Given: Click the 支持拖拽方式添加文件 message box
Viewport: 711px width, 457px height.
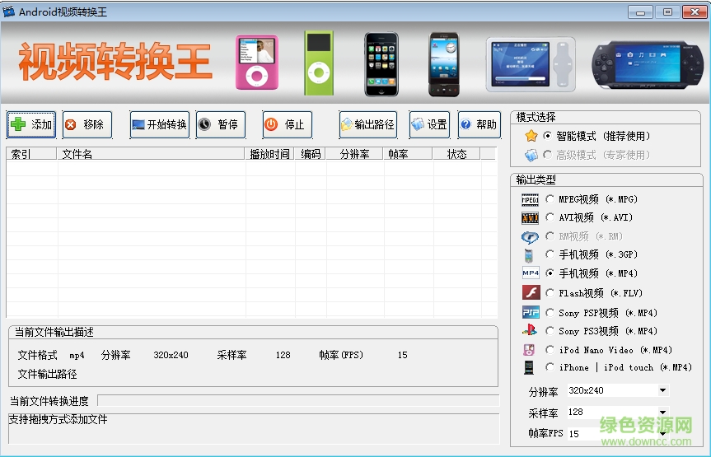Looking at the screenshot, I should click(x=254, y=428).
